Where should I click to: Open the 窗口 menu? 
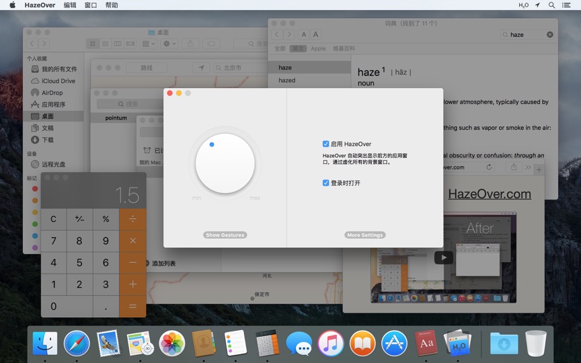click(91, 5)
